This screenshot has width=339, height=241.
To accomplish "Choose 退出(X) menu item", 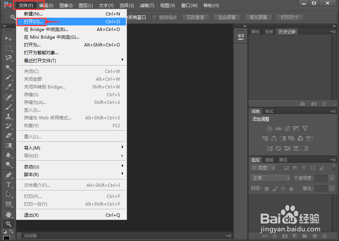I will coord(71,215).
